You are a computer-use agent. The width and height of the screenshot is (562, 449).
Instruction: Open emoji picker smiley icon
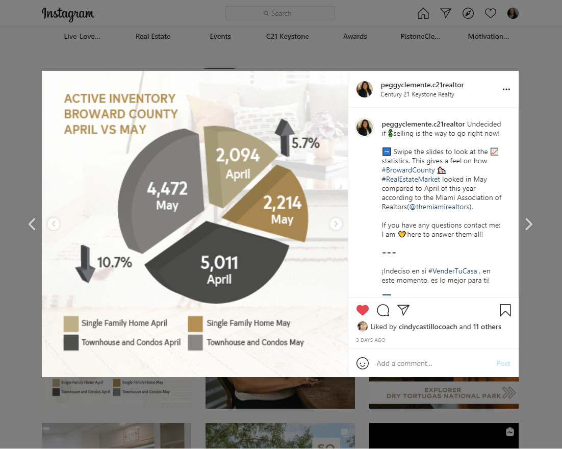363,363
